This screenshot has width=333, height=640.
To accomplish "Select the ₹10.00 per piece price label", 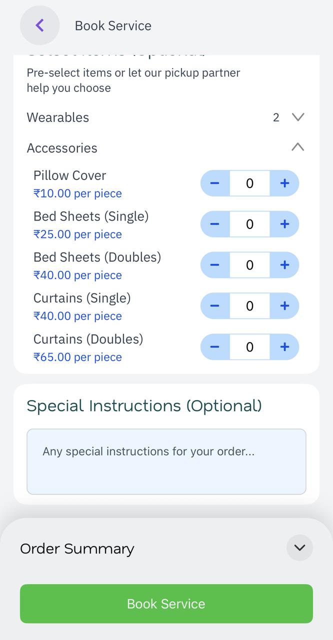I will (x=77, y=193).
